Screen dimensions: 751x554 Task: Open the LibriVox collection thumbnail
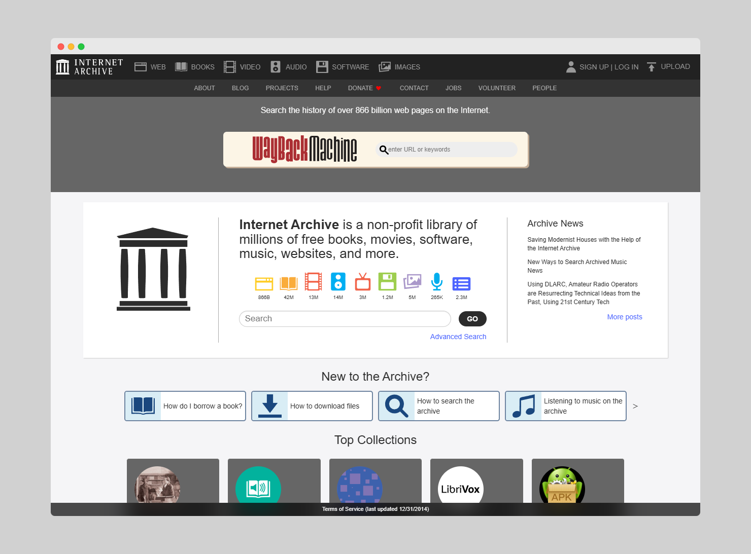pyautogui.click(x=460, y=487)
